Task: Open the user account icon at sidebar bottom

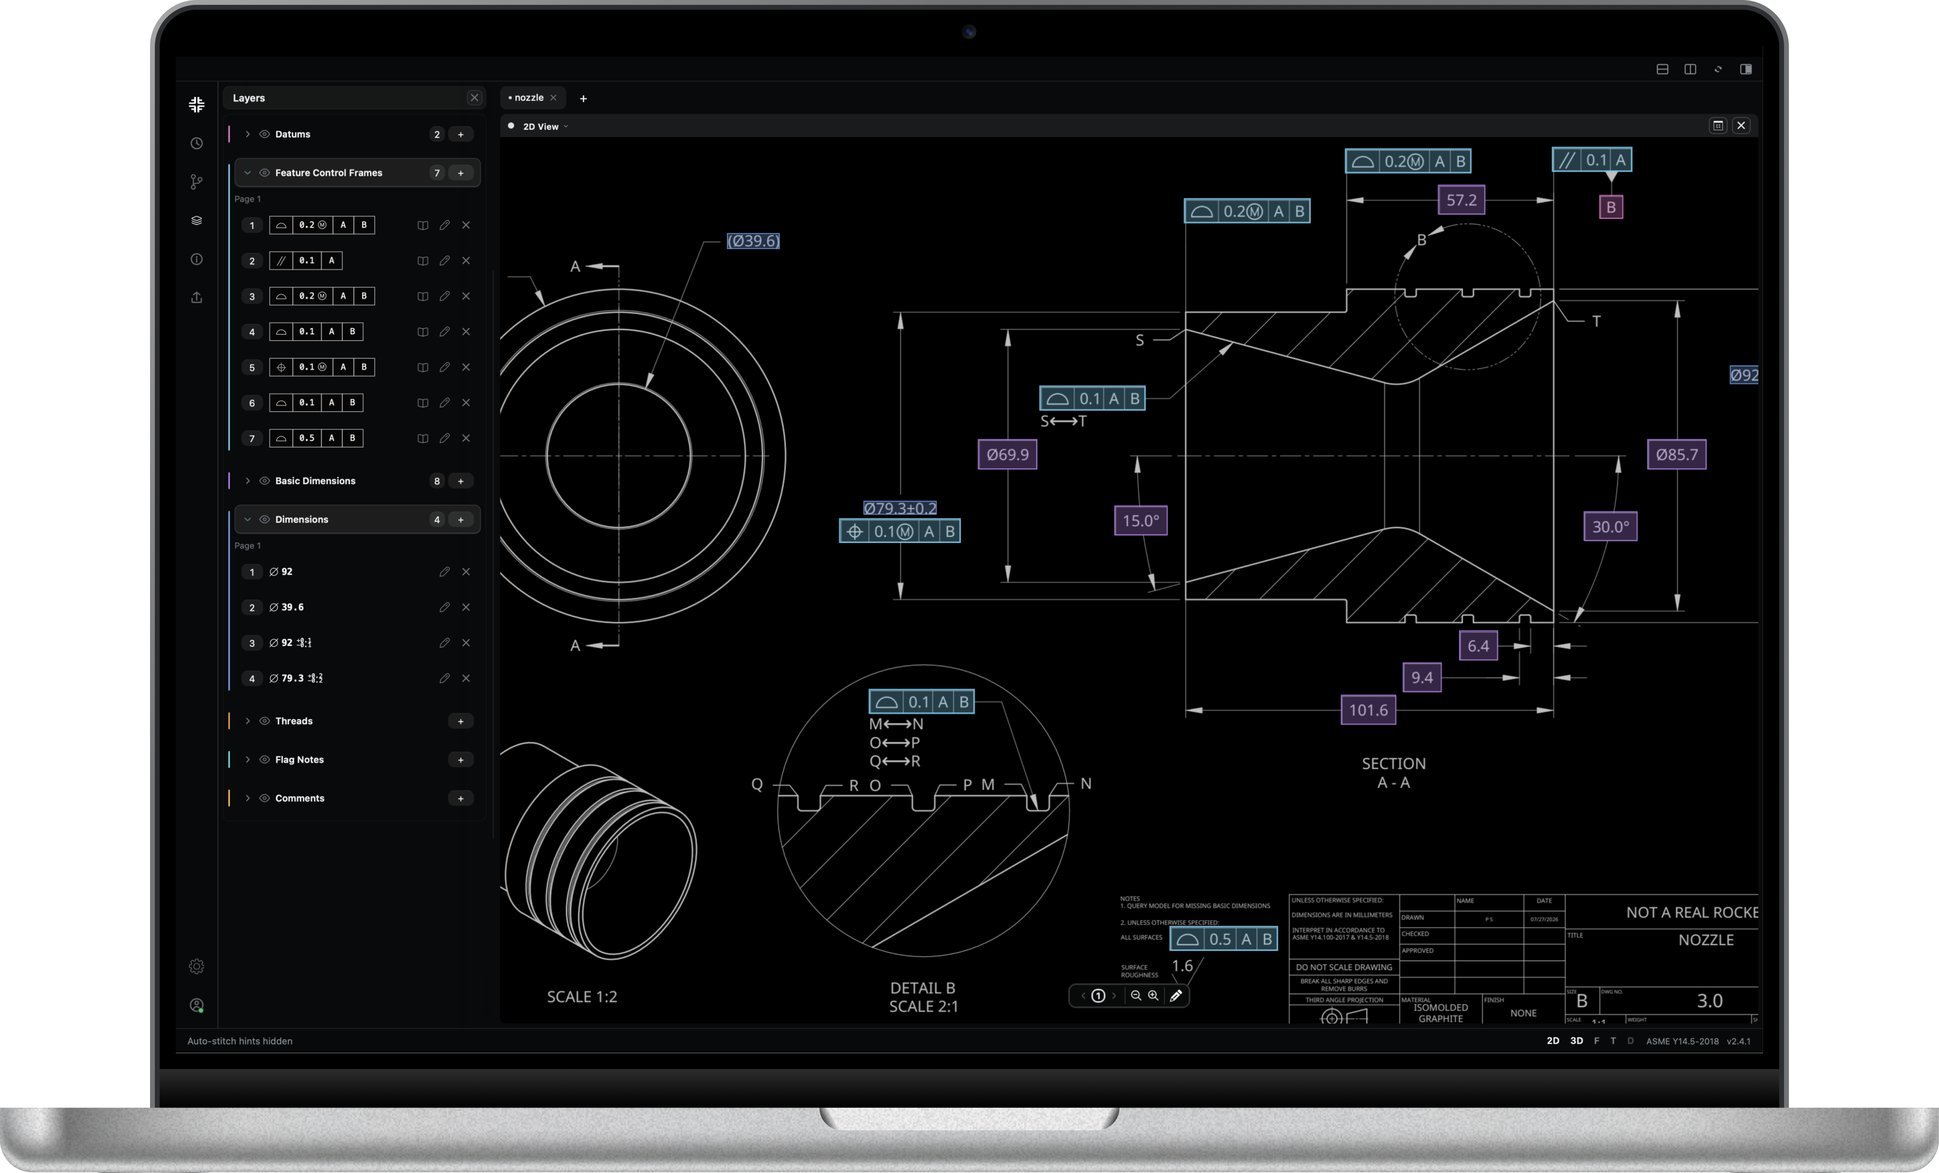Action: click(197, 1005)
